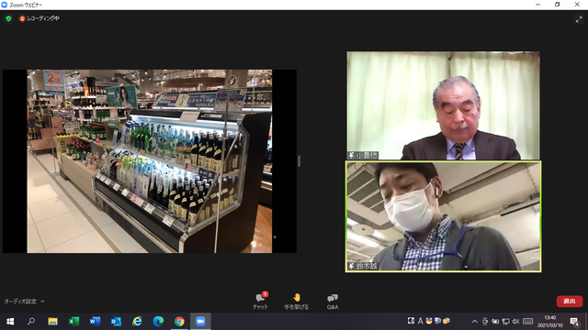Open the clock showing 13:40
The width and height of the screenshot is (588, 330).
[x=550, y=322]
